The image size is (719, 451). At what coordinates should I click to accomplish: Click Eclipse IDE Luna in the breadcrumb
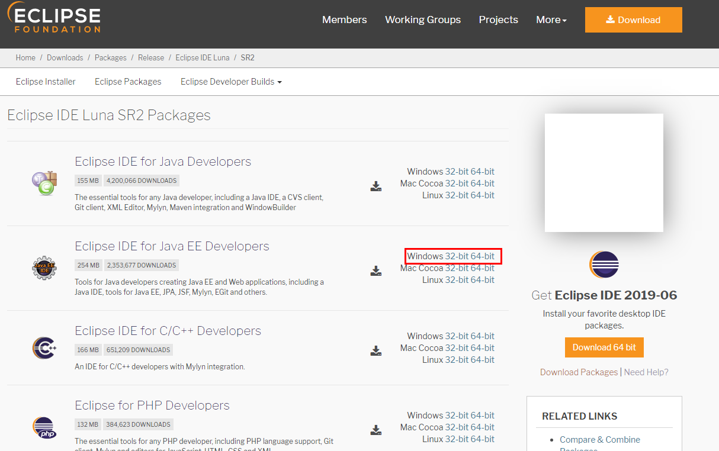(203, 57)
